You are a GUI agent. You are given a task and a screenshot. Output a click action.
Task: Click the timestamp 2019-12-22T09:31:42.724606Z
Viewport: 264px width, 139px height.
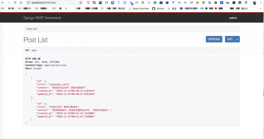click(75, 117)
